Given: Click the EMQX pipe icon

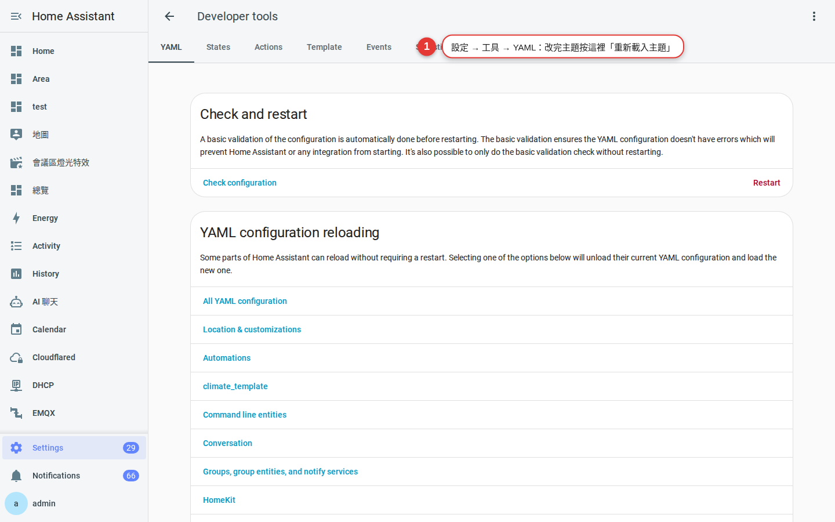Looking at the screenshot, I should 16,413.
